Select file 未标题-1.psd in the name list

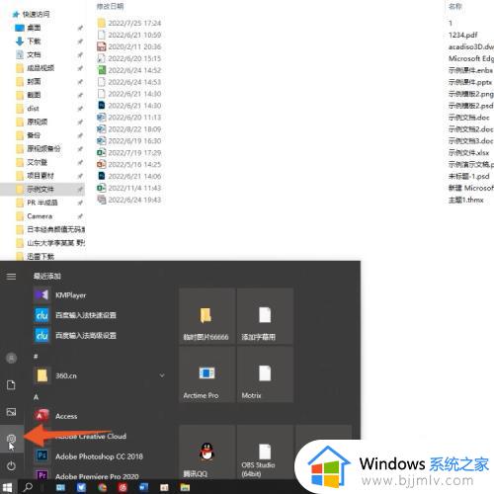point(469,176)
